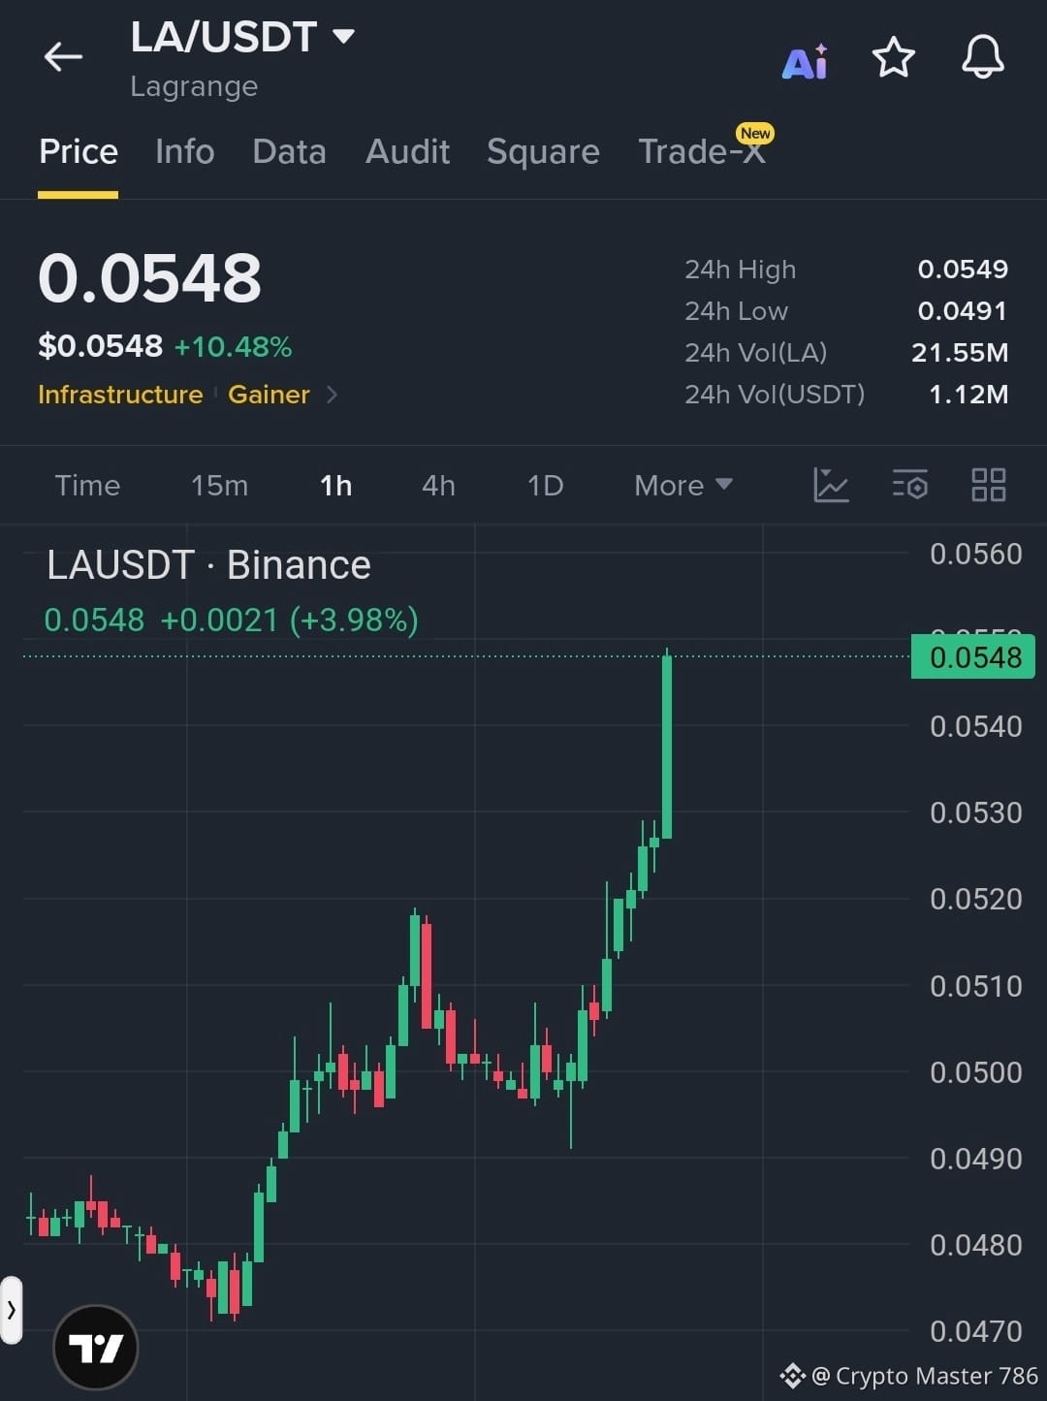Select the 15m timeframe
The width and height of the screenshot is (1047, 1401).
click(x=219, y=485)
